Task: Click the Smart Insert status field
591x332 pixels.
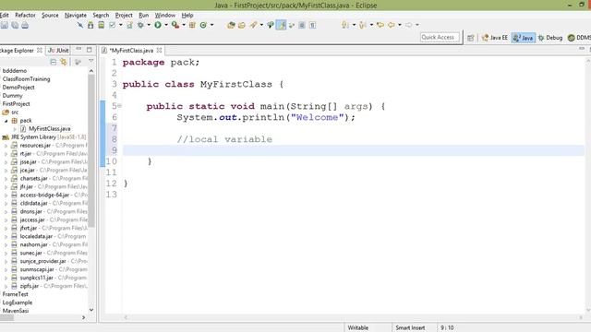Action: pyautogui.click(x=410, y=328)
